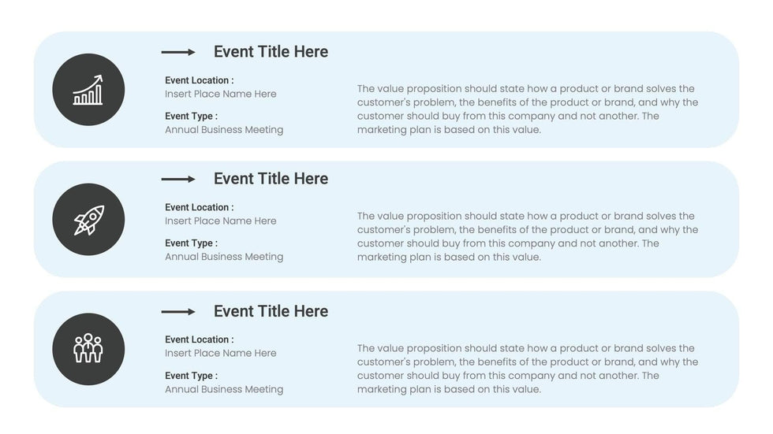The image size is (773, 434).
Task: Select the value proposition paragraph in the top card
Action: coord(527,109)
